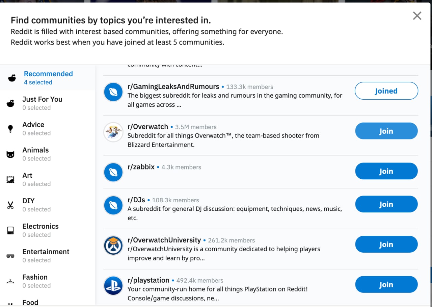This screenshot has height=307, width=432.
Task: Switch to the Just For You category
Action: (x=48, y=103)
